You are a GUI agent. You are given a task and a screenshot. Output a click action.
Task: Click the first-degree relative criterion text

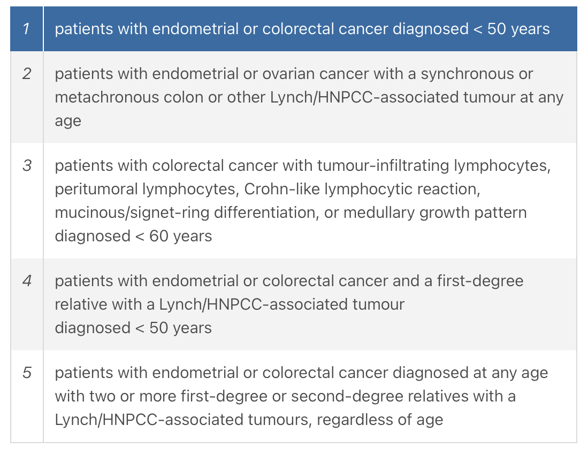pyautogui.click(x=289, y=304)
